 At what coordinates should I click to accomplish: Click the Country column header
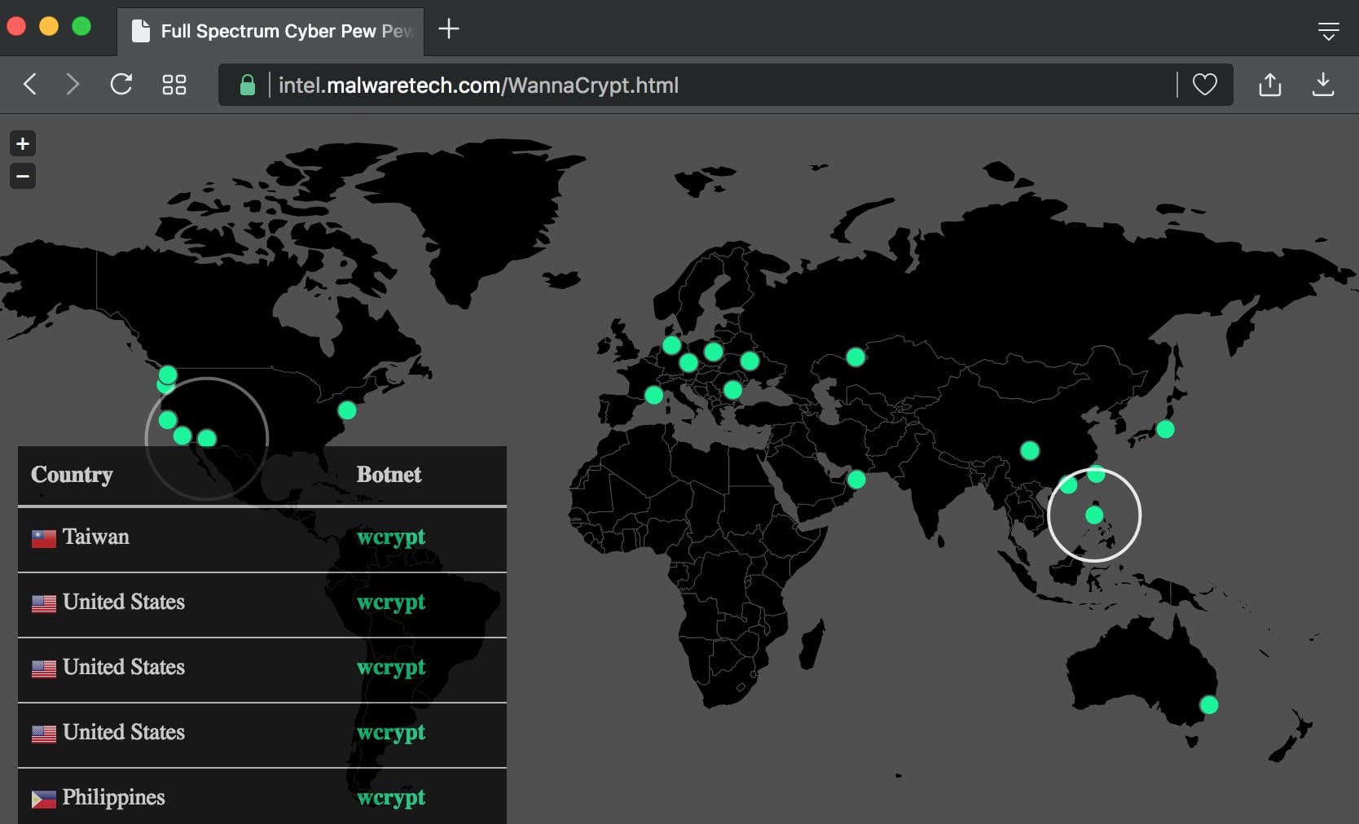click(x=72, y=475)
